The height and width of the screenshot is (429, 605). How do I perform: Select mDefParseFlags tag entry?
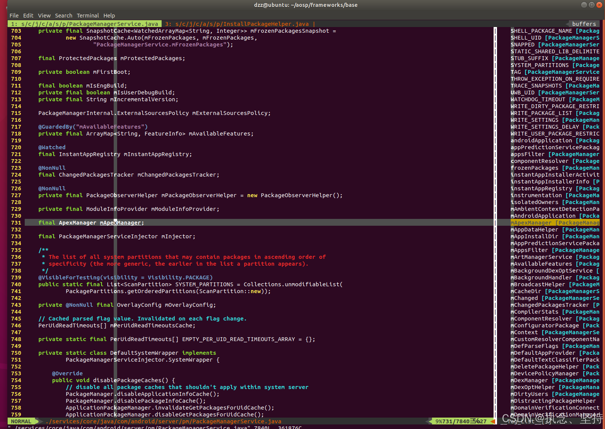[x=555, y=346]
